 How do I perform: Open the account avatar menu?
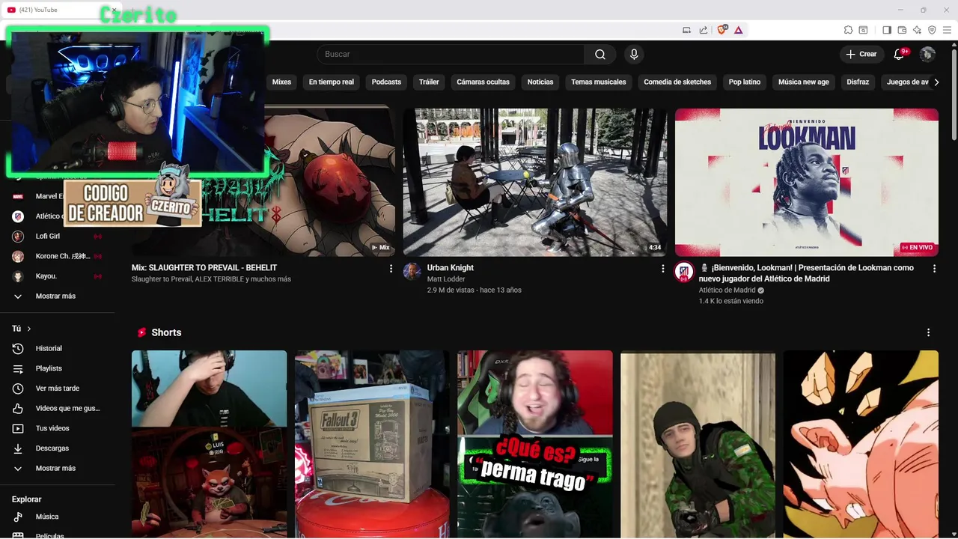(x=927, y=54)
